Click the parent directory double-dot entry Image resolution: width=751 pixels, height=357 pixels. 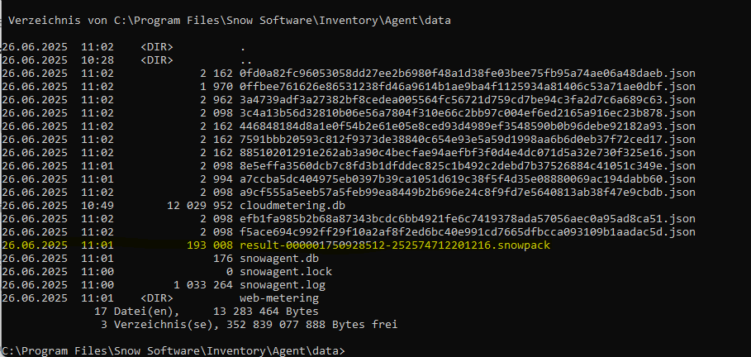pos(245,59)
